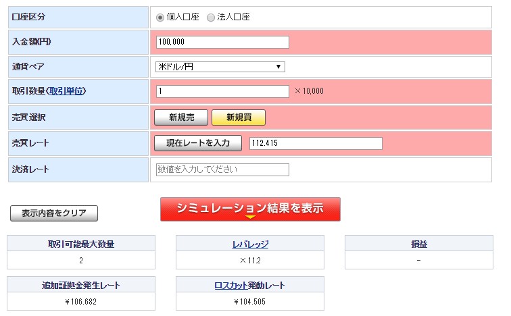This screenshot has height=316, width=511.
Task: Click the ¥104.505 ロスカット発動レート value
Action: tap(250, 301)
